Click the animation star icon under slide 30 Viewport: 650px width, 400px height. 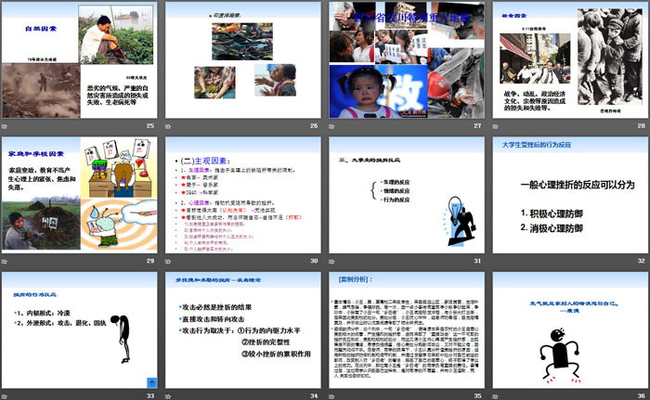coord(168,261)
